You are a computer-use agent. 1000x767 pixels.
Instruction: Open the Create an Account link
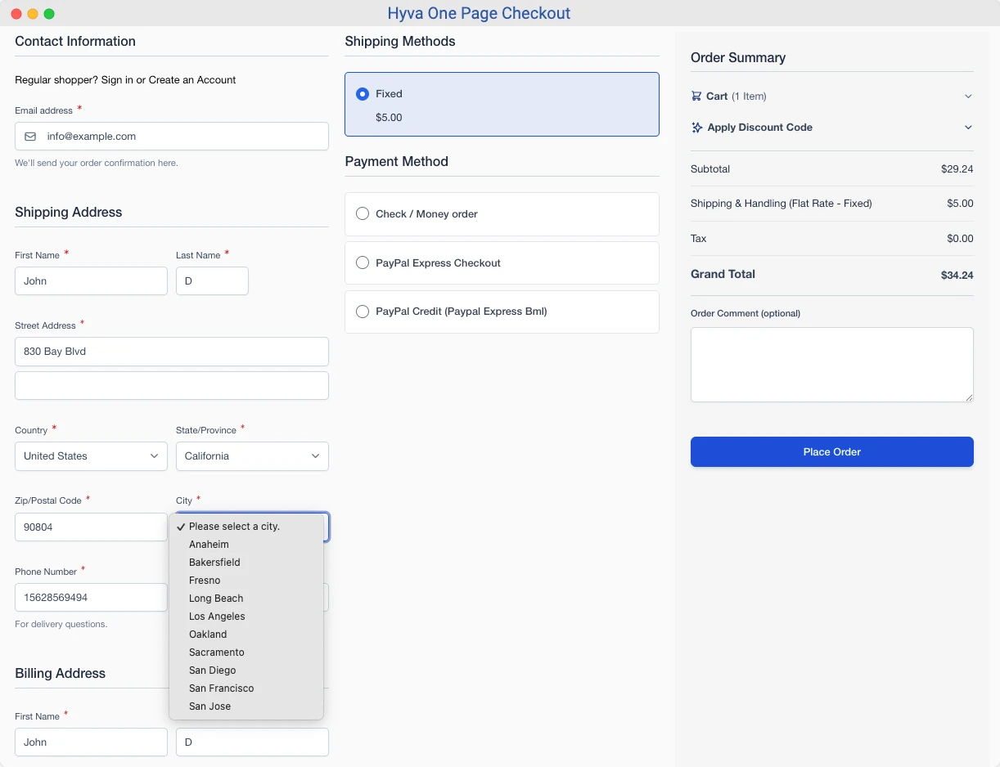193,80
